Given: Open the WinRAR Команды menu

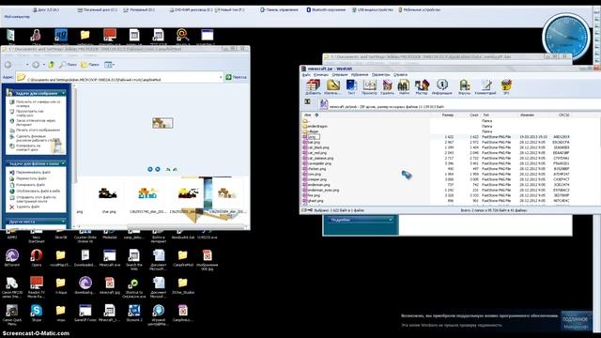Looking at the screenshot, I should point(321,75).
